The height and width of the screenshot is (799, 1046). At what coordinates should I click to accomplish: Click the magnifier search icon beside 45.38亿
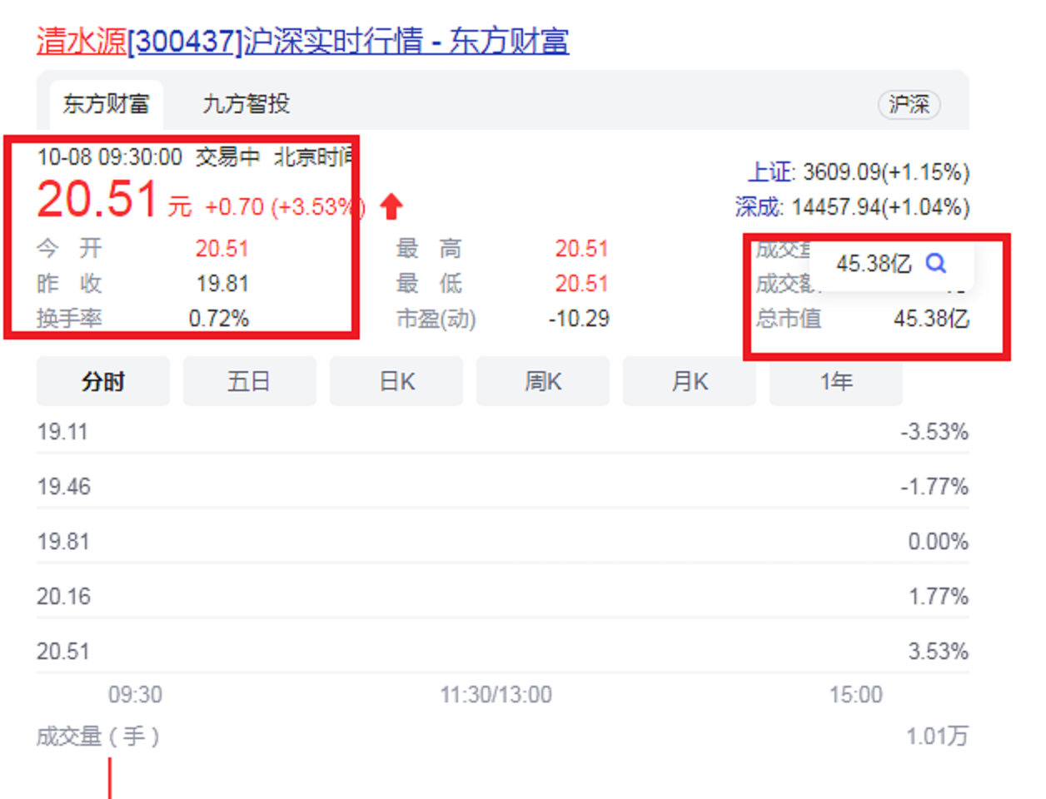pos(936,264)
